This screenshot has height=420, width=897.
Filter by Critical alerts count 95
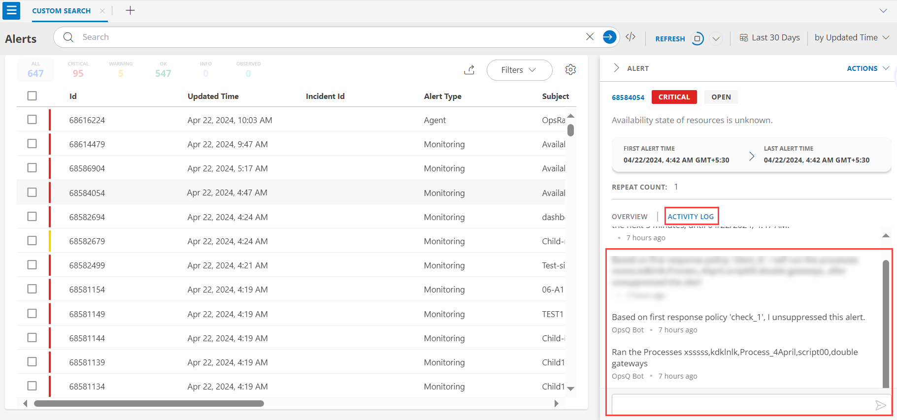[x=78, y=70]
